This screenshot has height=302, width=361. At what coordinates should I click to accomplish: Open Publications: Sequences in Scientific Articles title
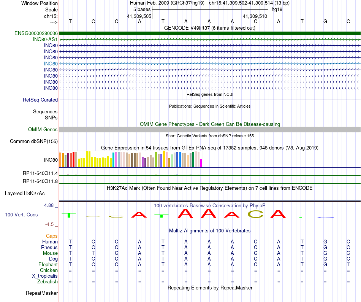click(210, 106)
